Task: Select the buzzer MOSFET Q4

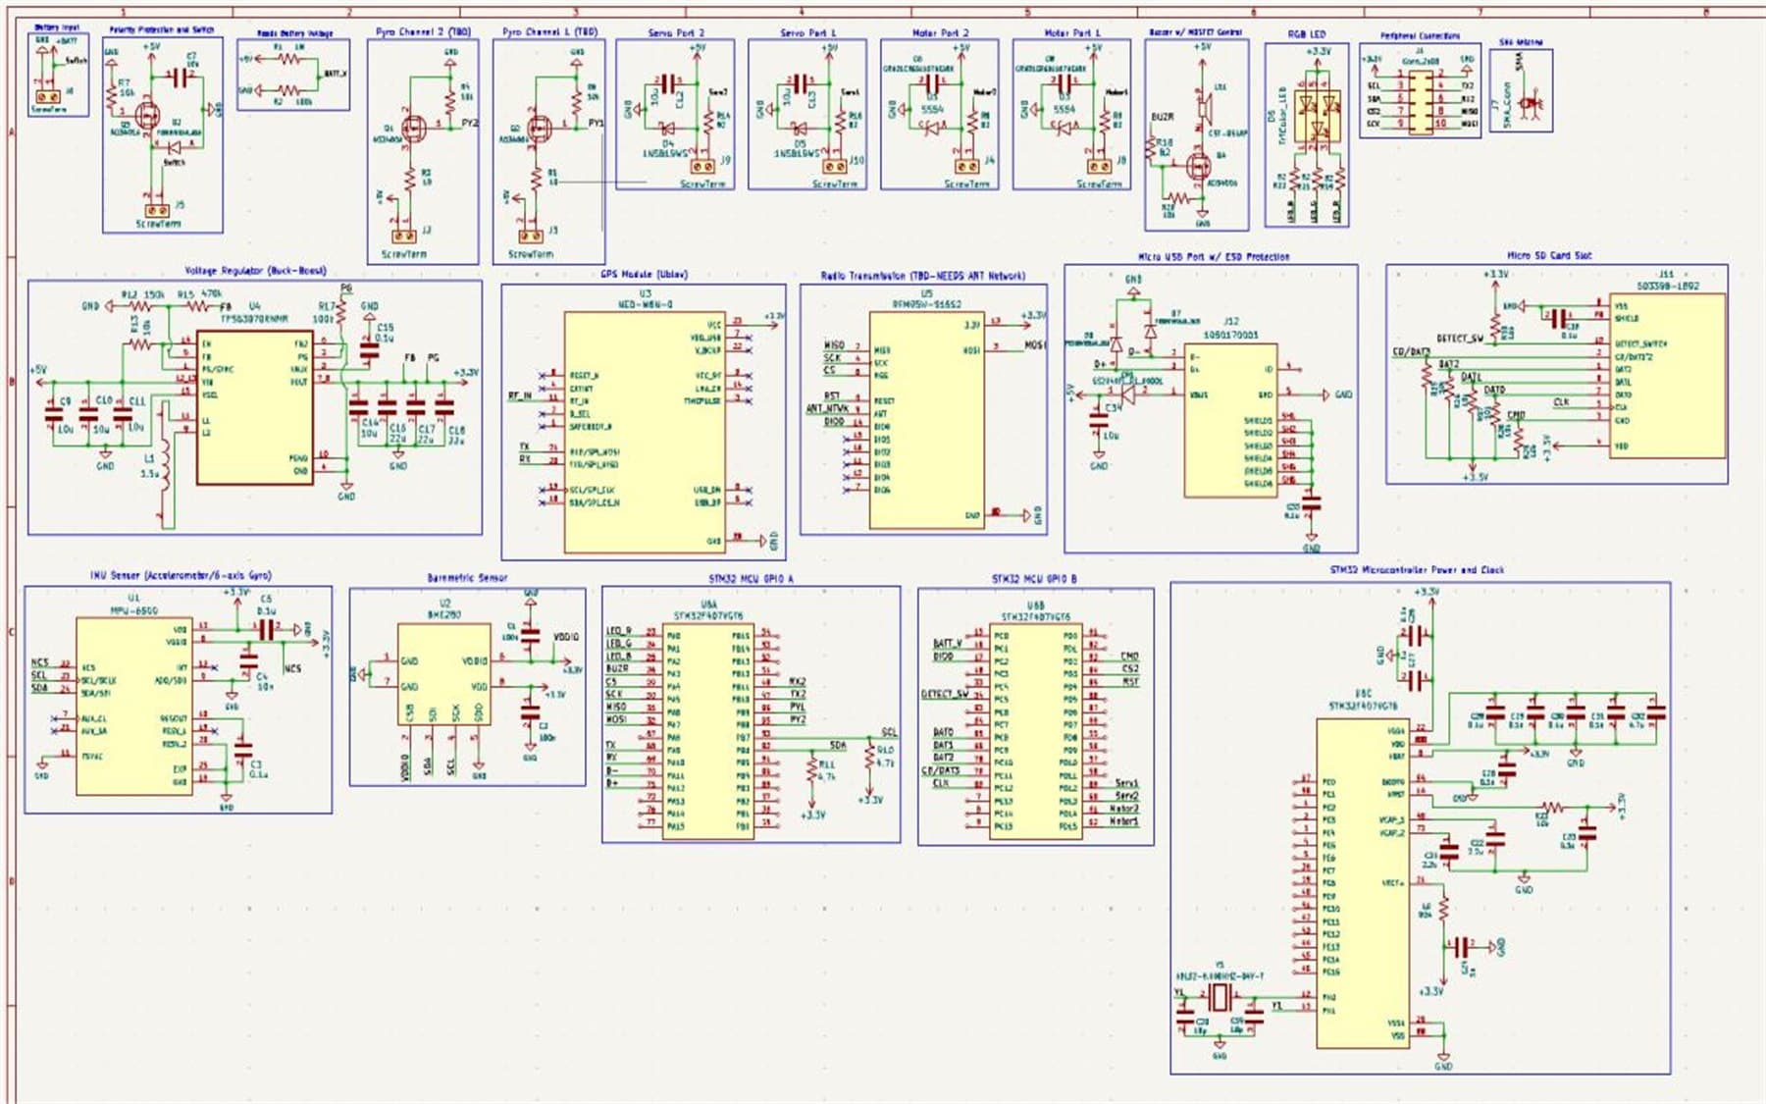Action: click(1199, 168)
